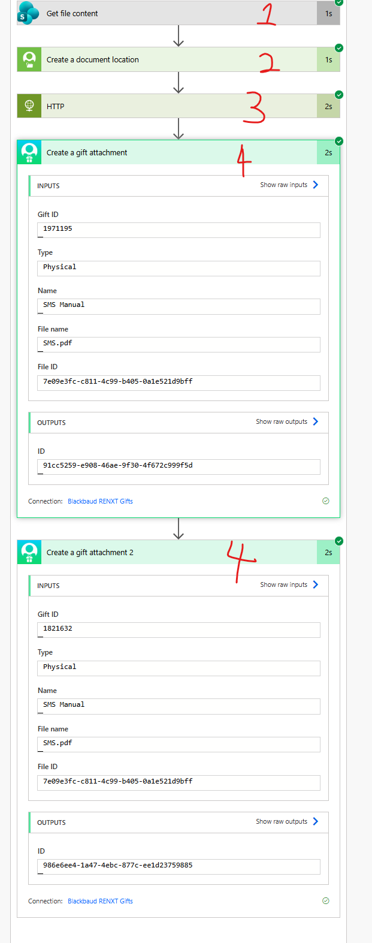372x943 pixels.
Task: Click connection status check icon in gift attachment 2
Action: 326,901
